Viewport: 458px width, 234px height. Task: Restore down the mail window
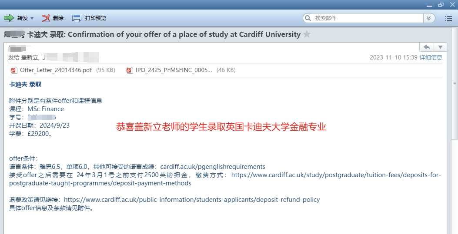click(441, 4)
